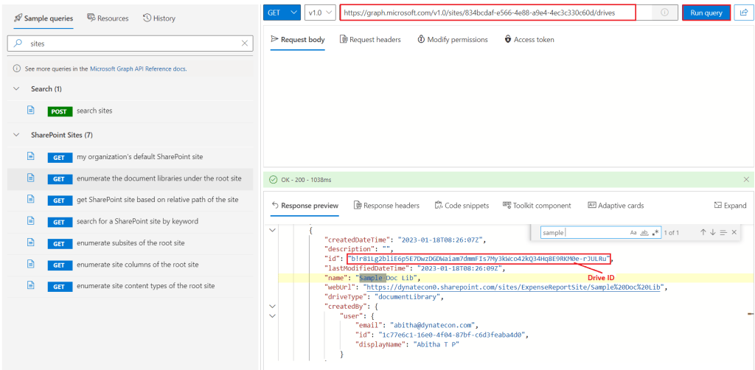The image size is (755, 370).
Task: Open the Access token tab
Action: 529,39
